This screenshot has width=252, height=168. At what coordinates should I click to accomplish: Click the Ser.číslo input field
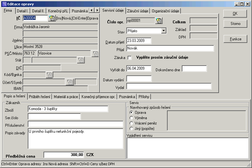tap(54, 116)
